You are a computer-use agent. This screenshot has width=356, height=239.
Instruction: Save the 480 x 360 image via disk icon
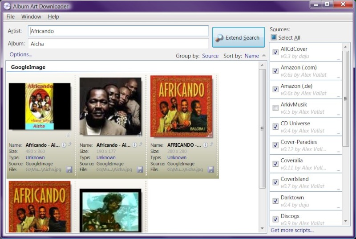(69, 169)
